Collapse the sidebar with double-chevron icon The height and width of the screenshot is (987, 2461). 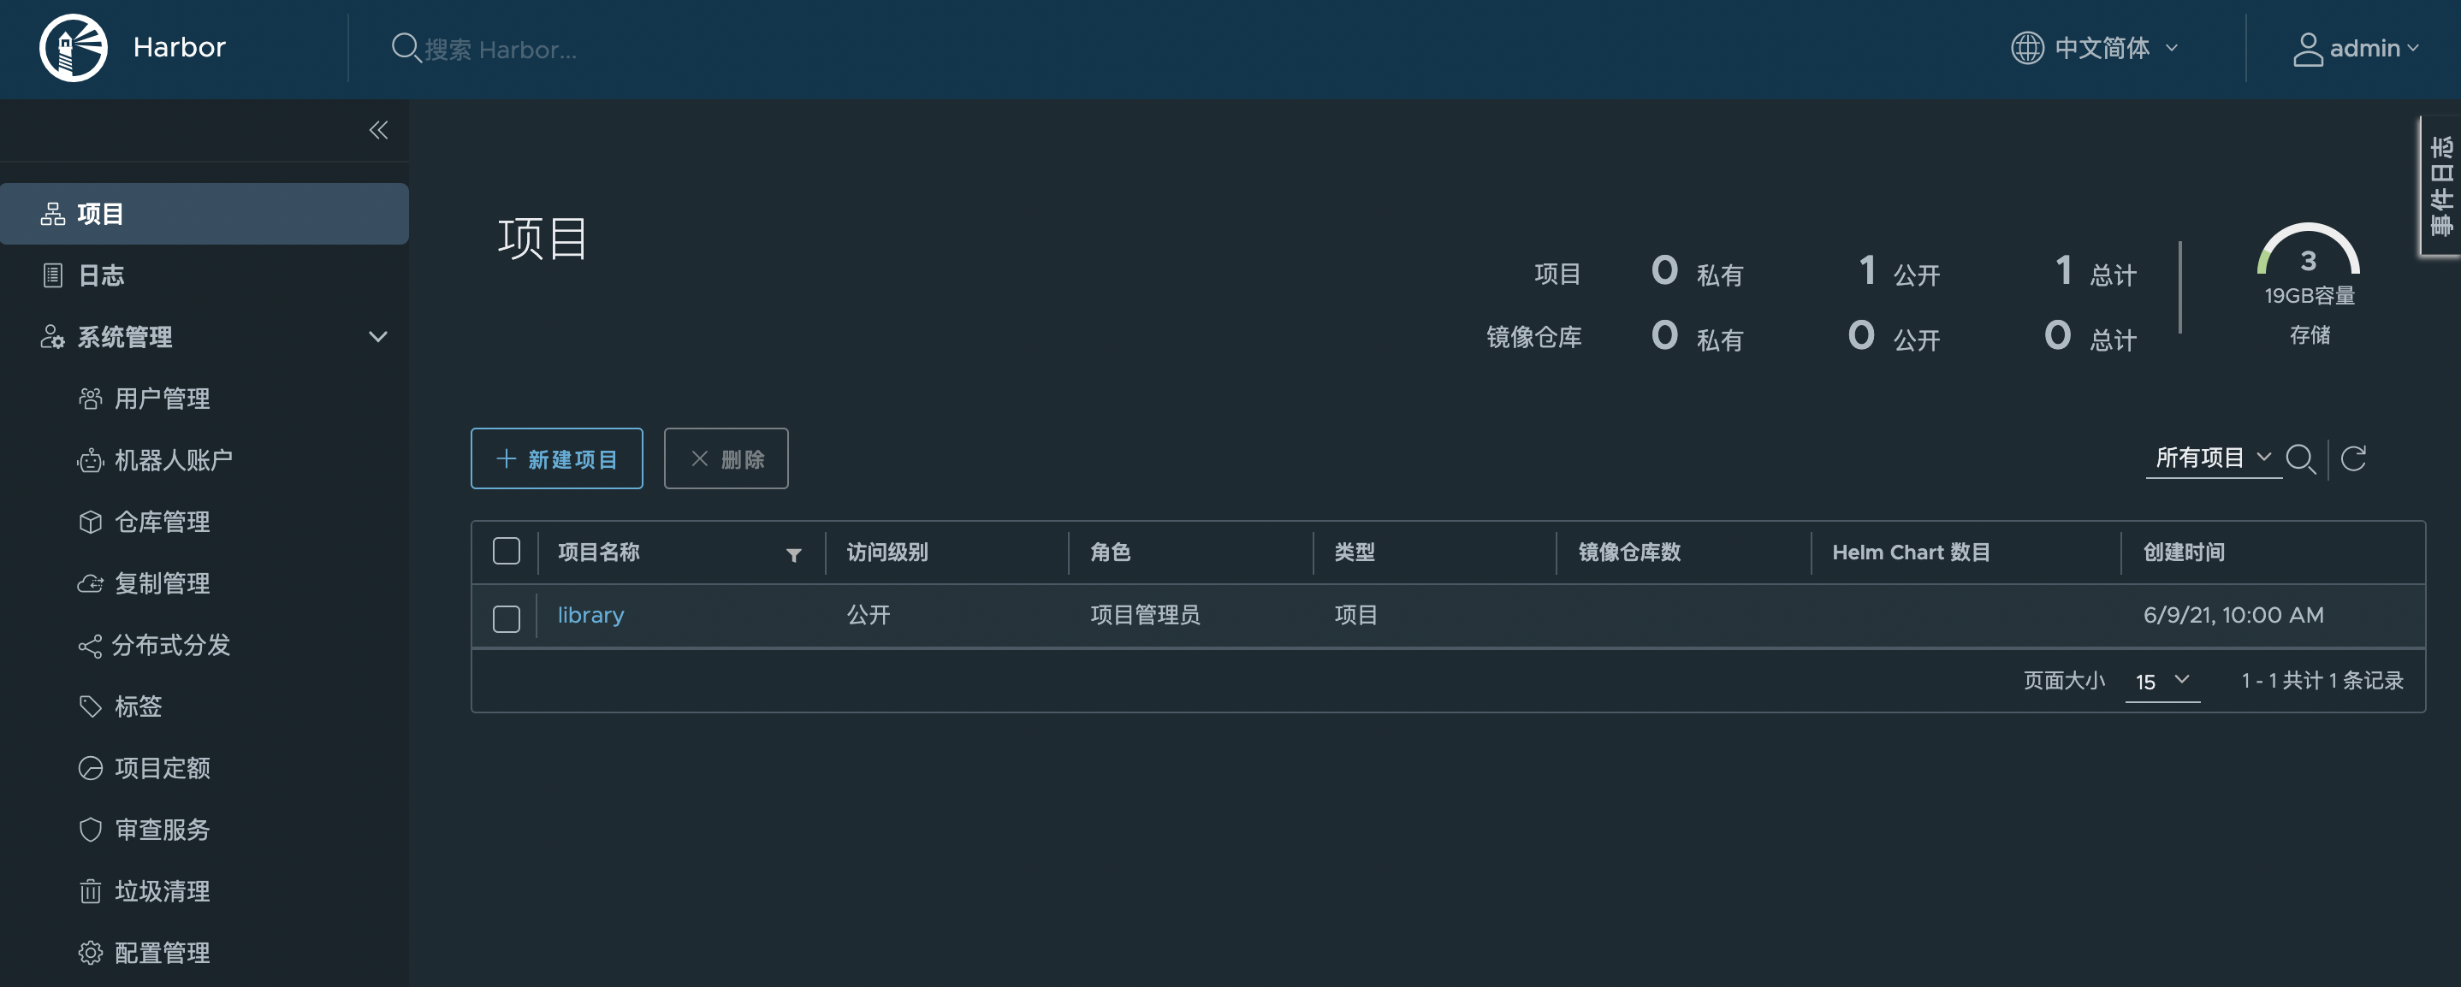point(378,130)
